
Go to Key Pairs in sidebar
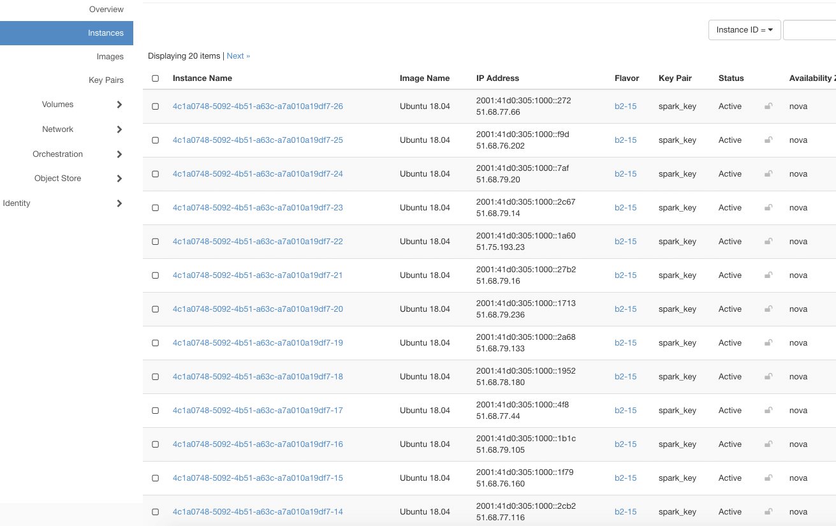(106, 80)
